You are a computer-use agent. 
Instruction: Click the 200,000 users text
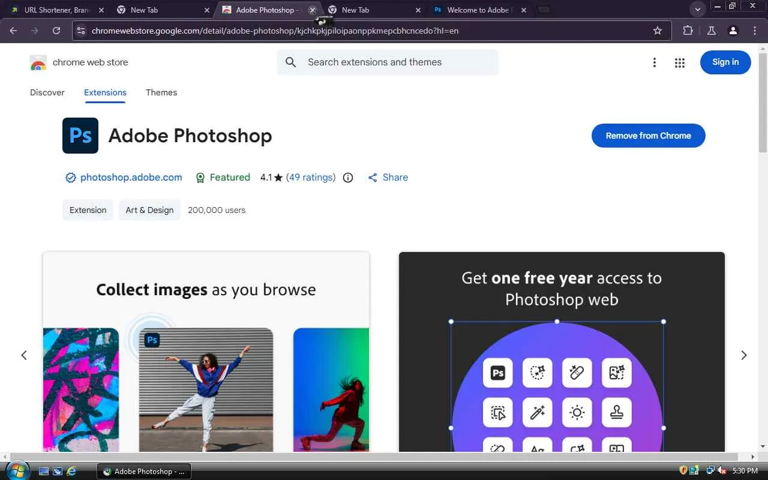point(217,210)
